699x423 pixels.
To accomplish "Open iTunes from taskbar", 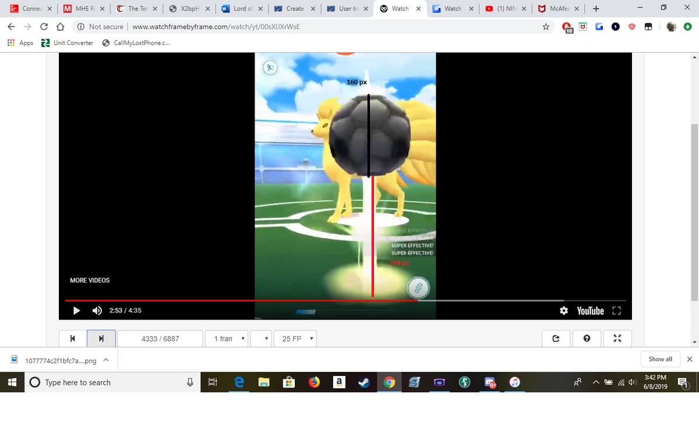I will [x=514, y=382].
